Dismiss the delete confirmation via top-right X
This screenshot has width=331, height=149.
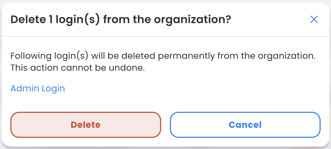[314, 20]
